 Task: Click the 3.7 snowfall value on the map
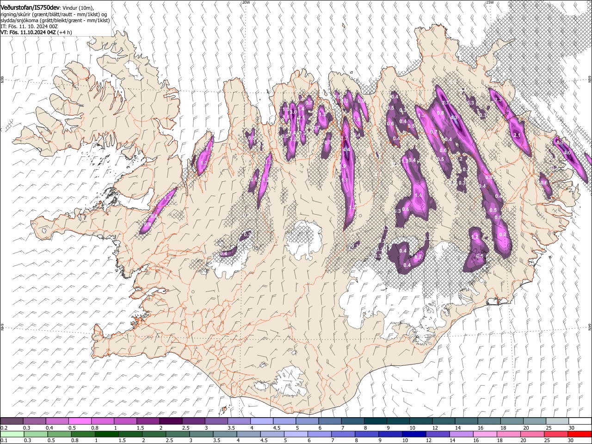tap(445, 103)
